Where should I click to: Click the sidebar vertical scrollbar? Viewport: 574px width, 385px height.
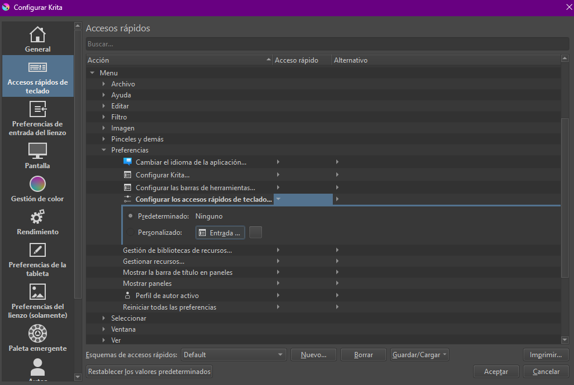click(x=78, y=174)
